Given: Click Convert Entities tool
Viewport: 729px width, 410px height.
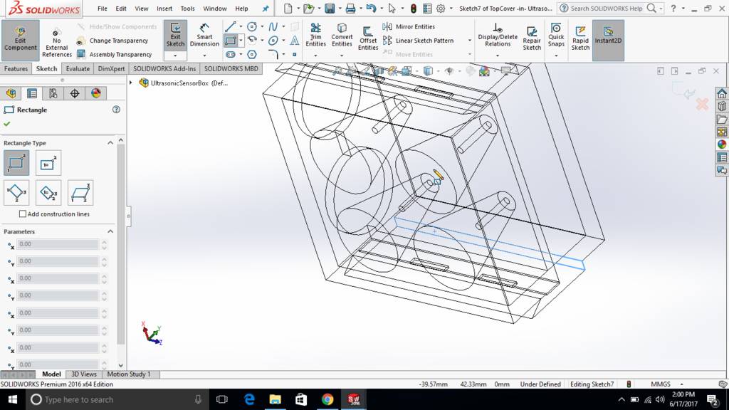Looking at the screenshot, I should (x=342, y=35).
